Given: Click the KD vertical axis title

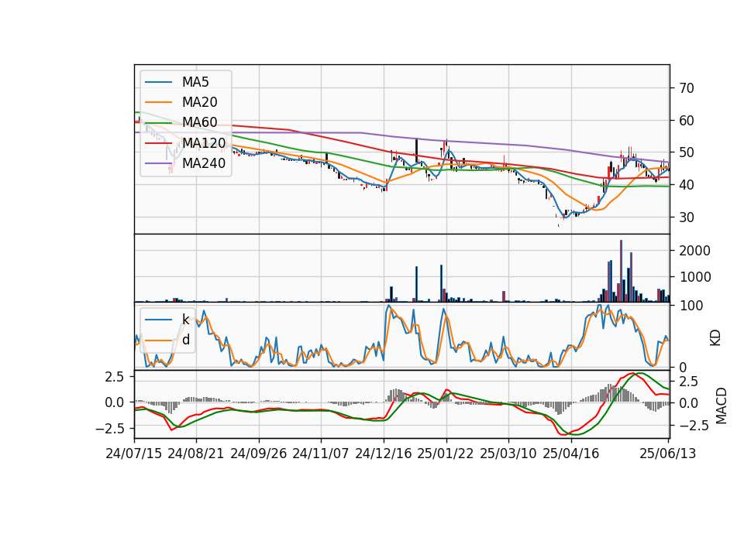Looking at the screenshot, I should [715, 338].
